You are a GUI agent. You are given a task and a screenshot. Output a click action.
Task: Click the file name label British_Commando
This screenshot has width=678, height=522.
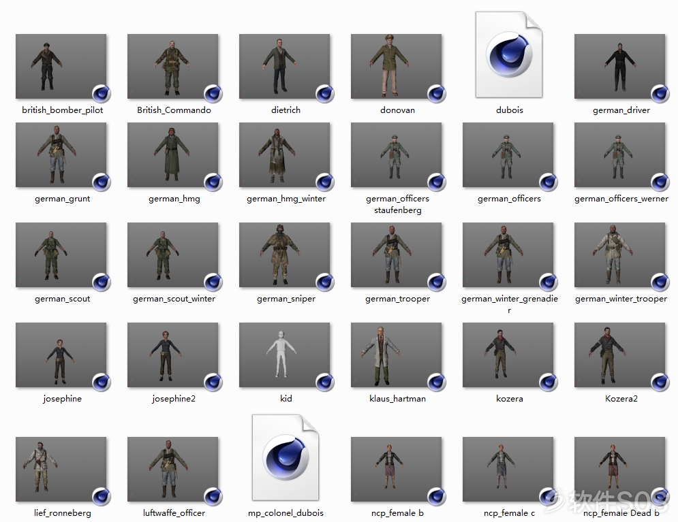(174, 110)
